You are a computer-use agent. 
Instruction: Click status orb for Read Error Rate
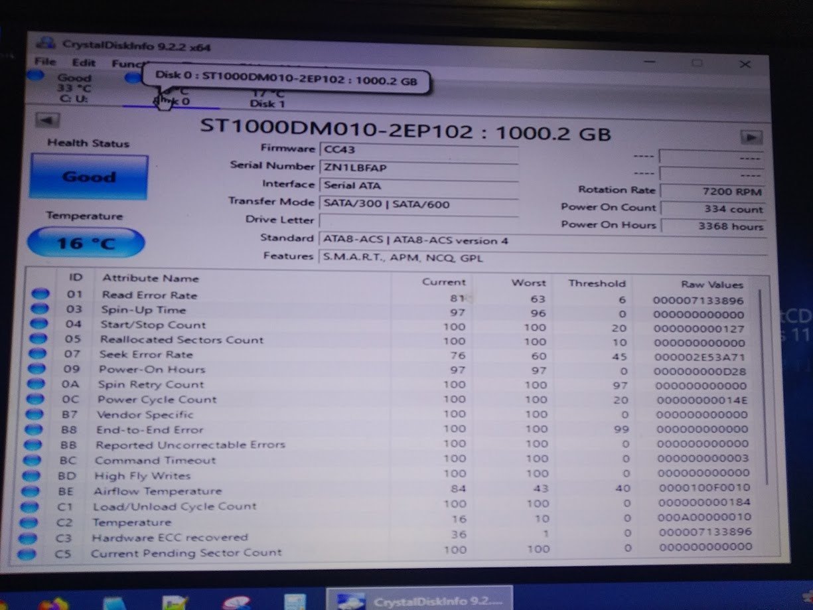click(x=40, y=293)
